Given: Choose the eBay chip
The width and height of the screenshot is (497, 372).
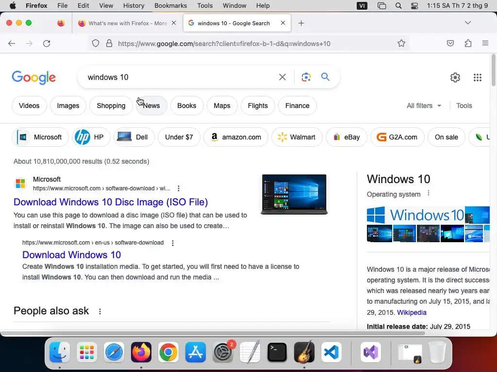Looking at the screenshot, I should [347, 137].
